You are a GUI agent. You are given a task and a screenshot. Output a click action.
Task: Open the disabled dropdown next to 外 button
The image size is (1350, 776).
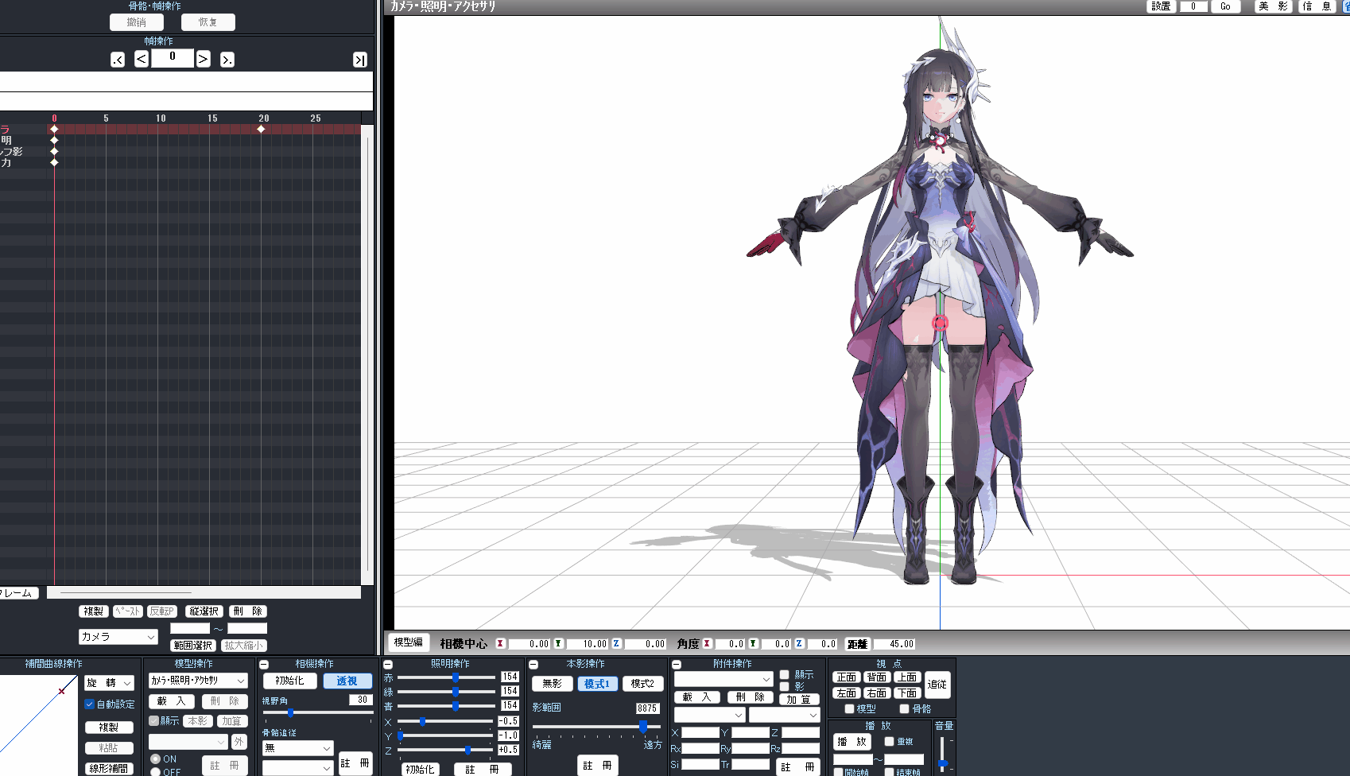188,742
